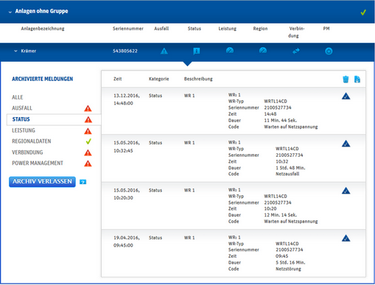Click the red warning icon beside VERBINDUNG
375x285 pixels.
[88, 152]
